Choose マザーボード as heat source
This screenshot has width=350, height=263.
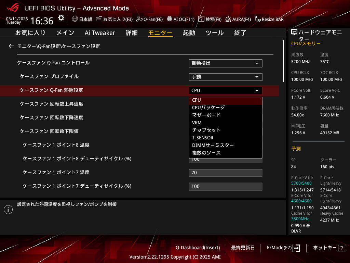[x=226, y=115]
